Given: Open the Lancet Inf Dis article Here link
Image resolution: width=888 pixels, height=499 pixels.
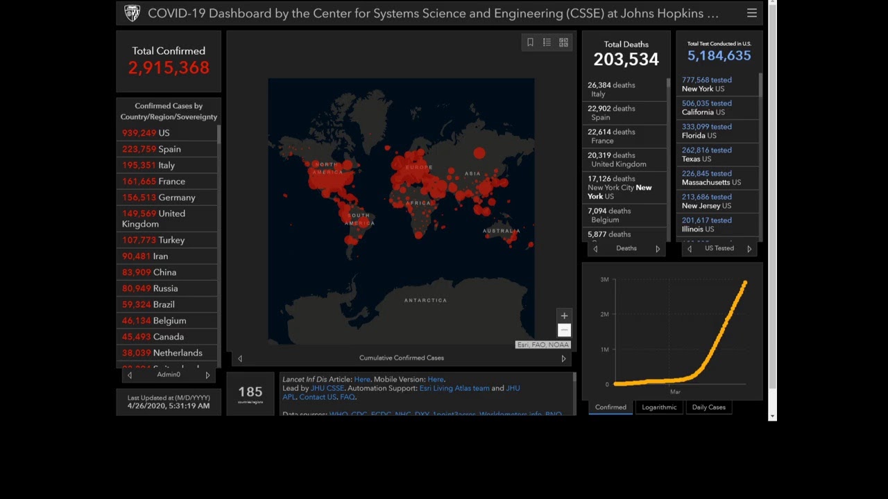Looking at the screenshot, I should pyautogui.click(x=362, y=379).
